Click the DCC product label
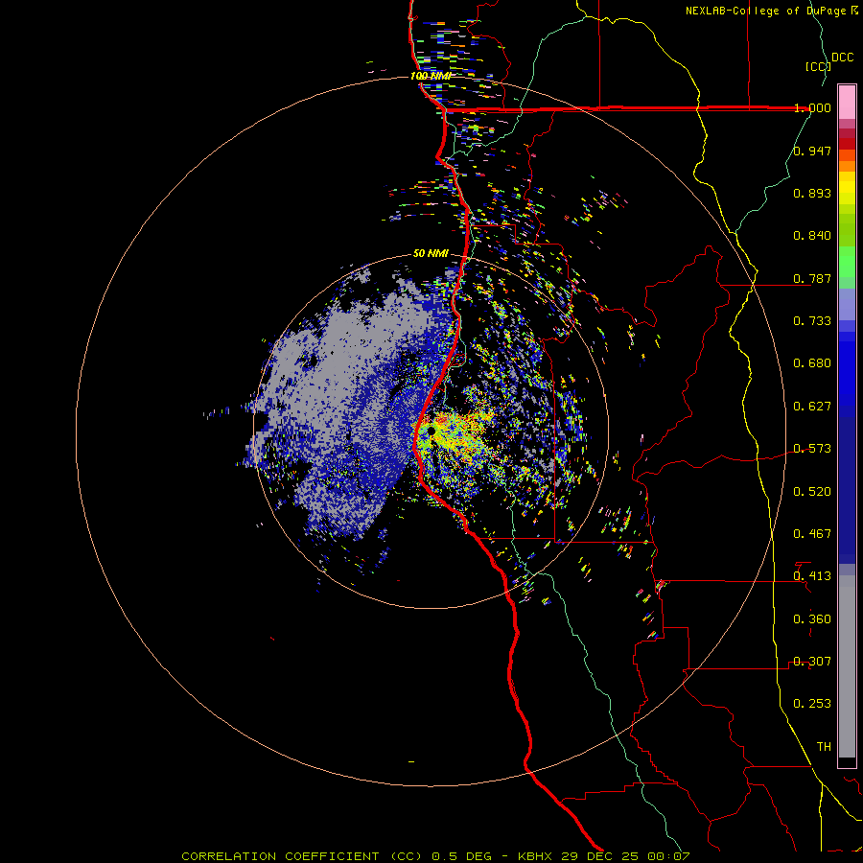863x863 pixels. (x=842, y=58)
